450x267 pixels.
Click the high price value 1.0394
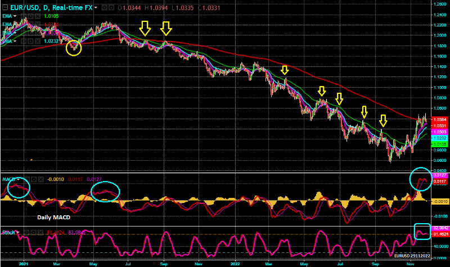159,8
